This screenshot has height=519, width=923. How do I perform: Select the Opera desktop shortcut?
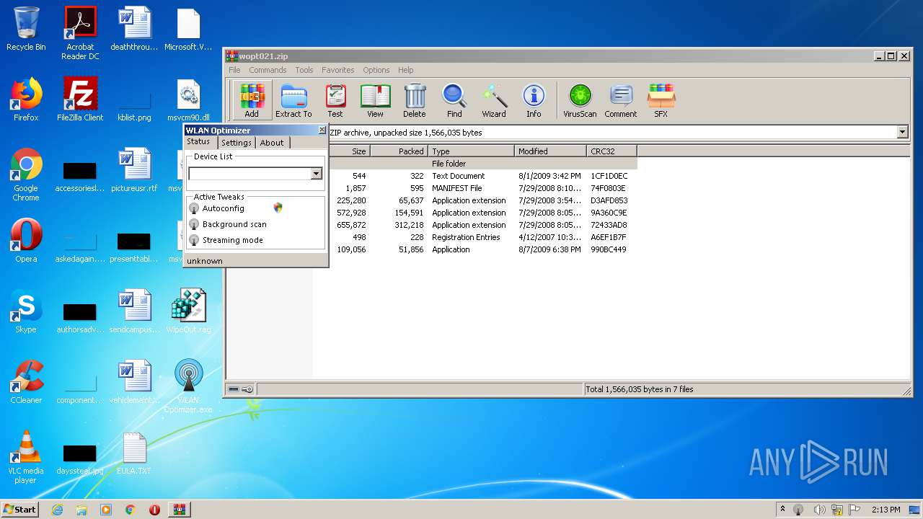pos(26,241)
